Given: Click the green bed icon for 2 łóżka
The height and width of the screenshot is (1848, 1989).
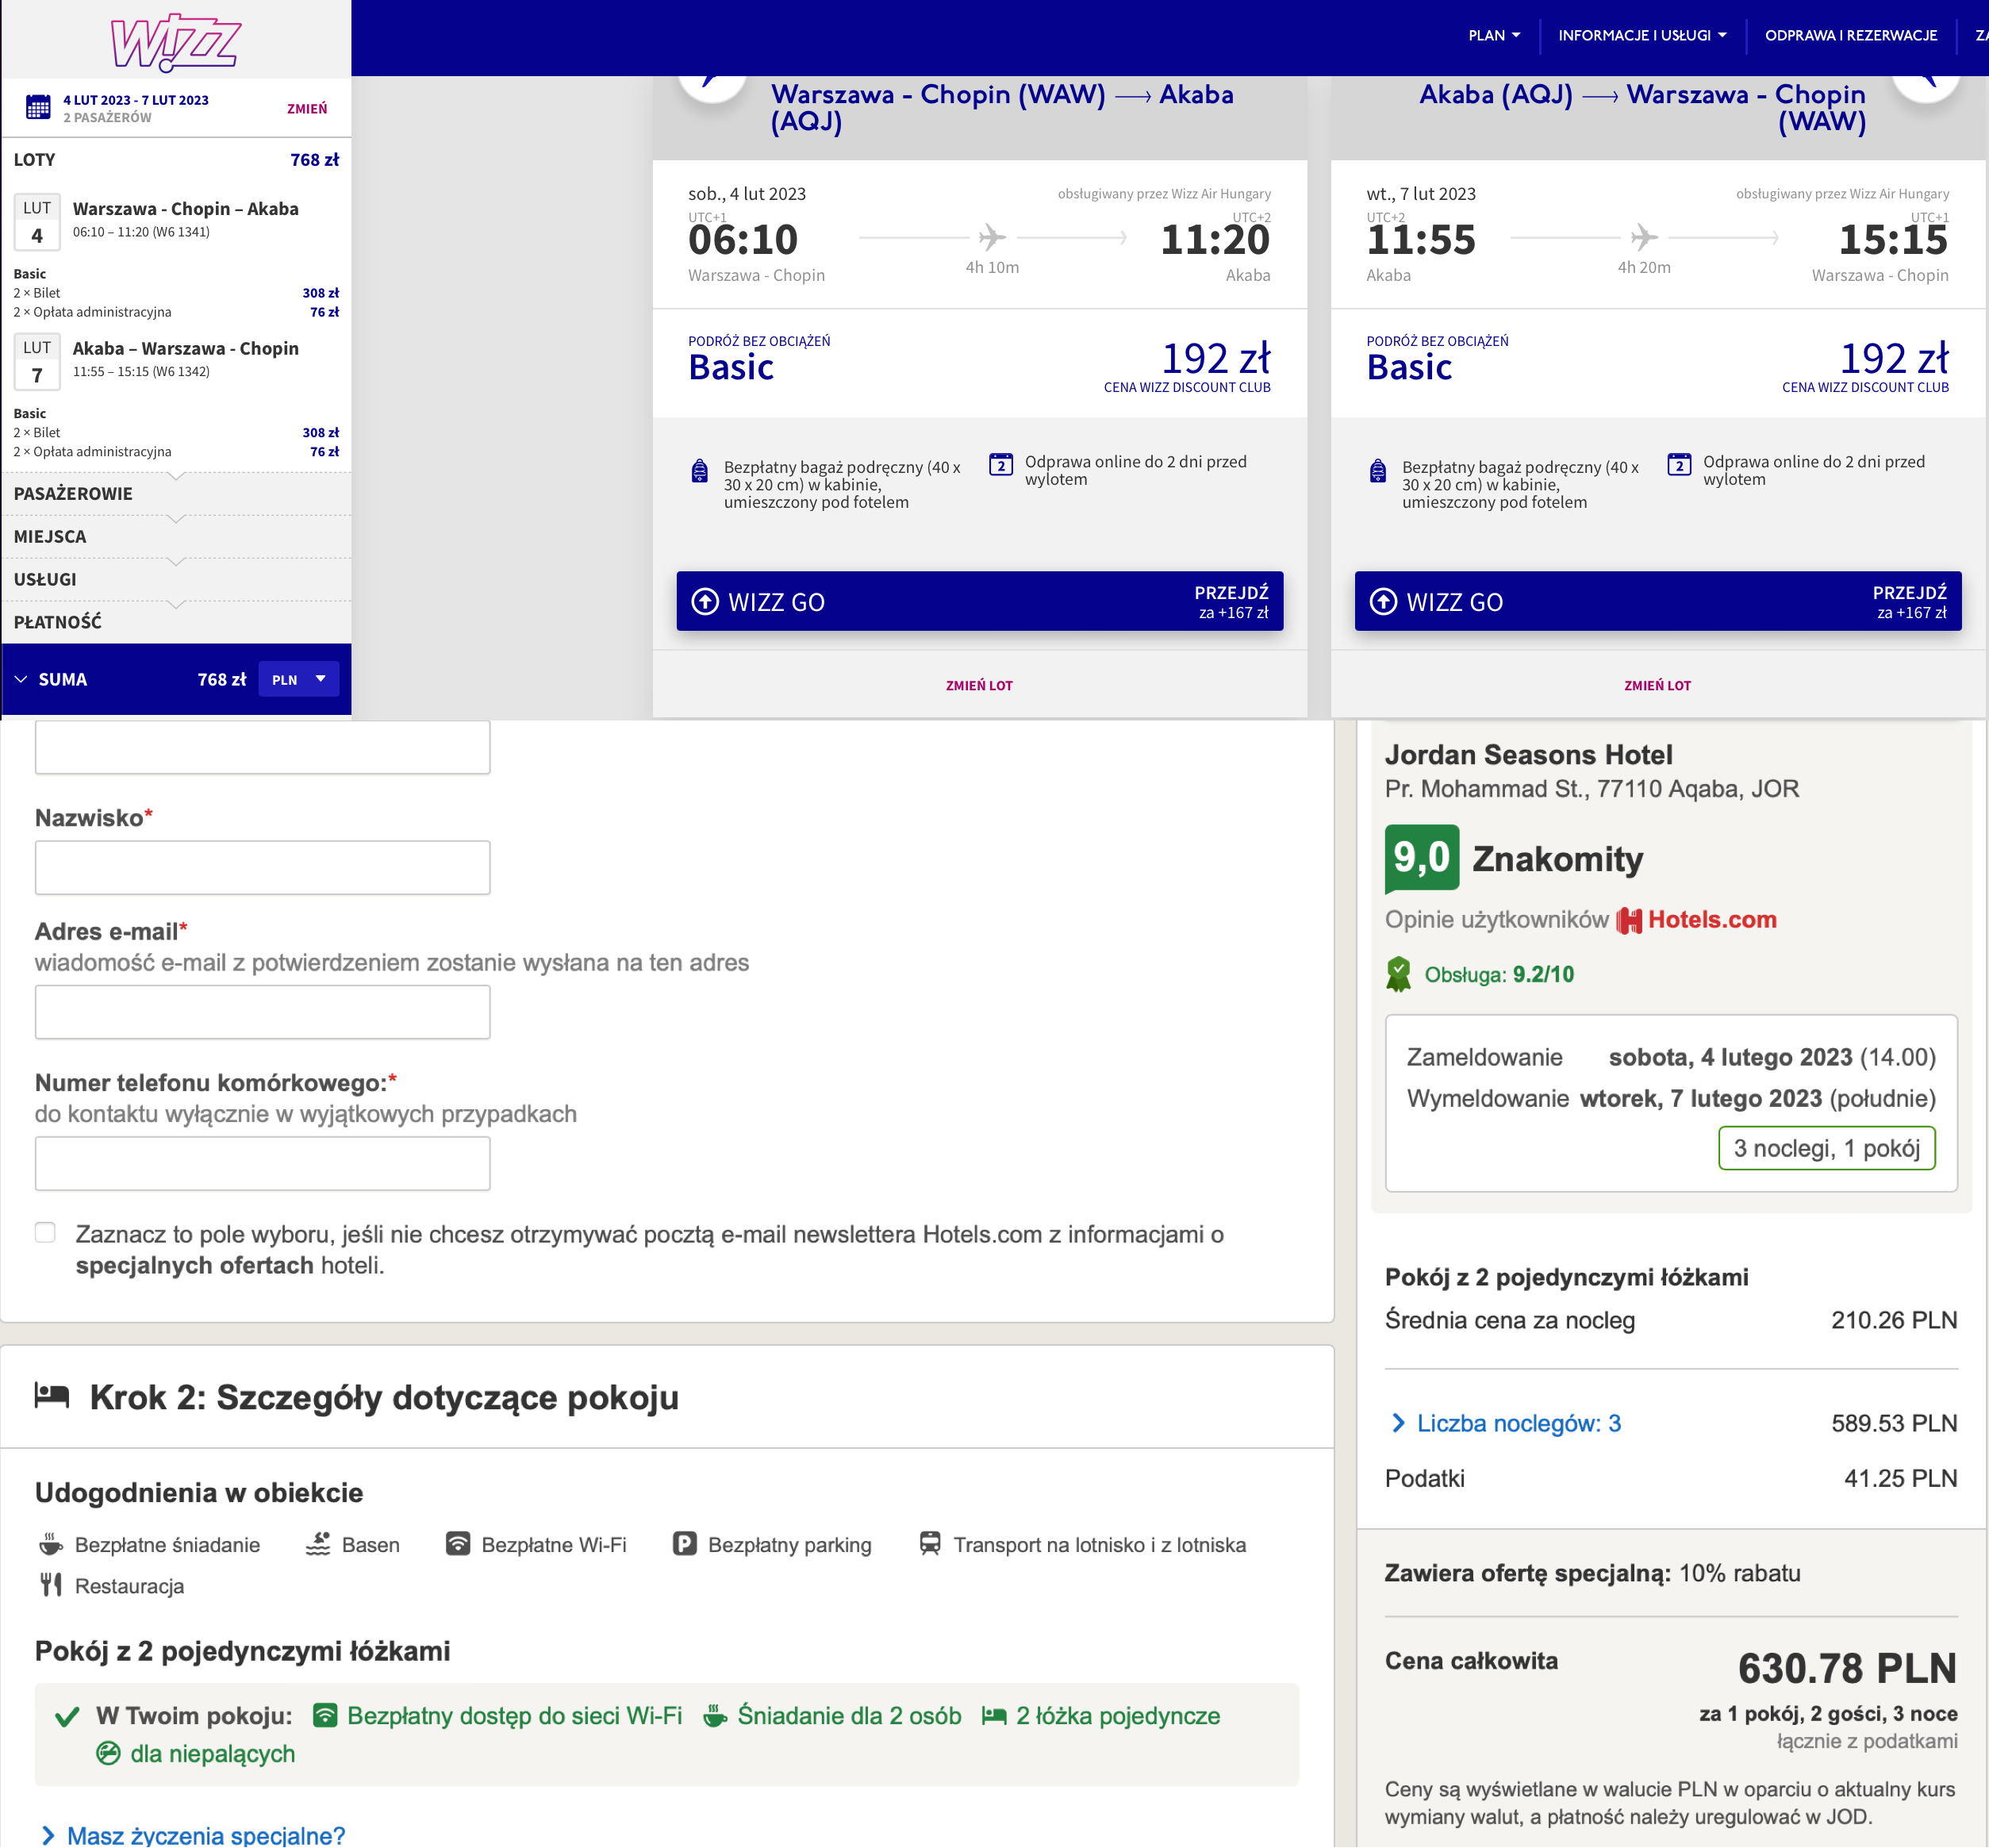Looking at the screenshot, I should tap(994, 1716).
